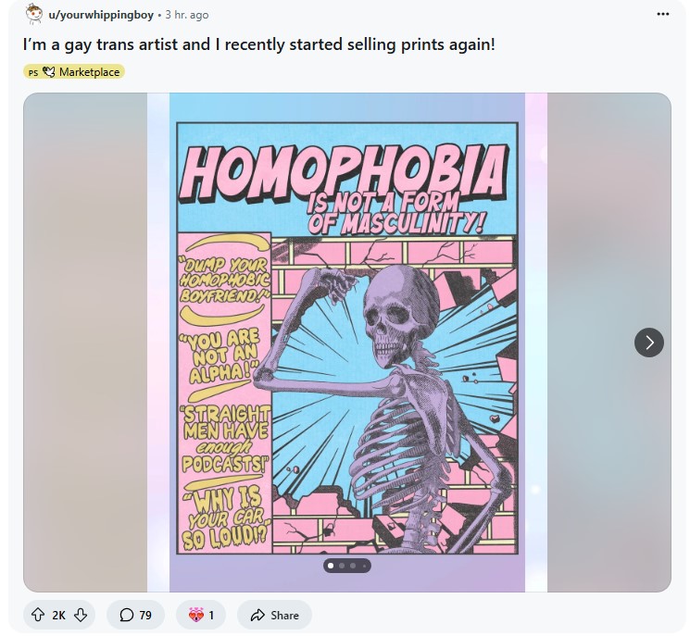Open the three-dot post options menu
This screenshot has width=690, height=636.
[x=663, y=15]
